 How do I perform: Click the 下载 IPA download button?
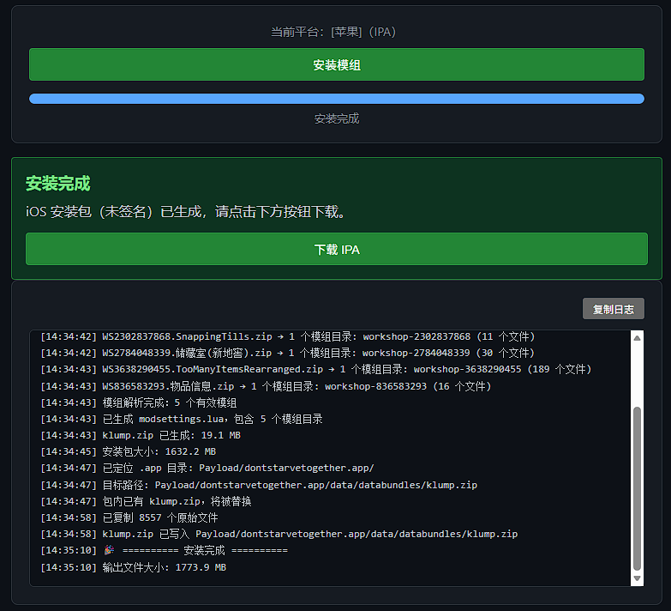336,250
